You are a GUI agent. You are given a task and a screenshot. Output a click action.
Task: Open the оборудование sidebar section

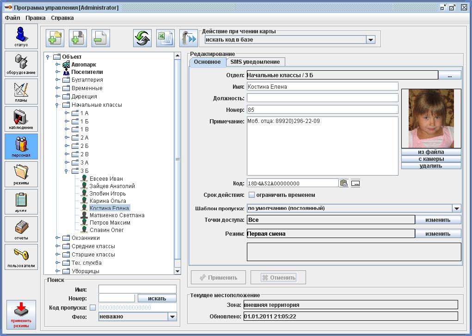pyautogui.click(x=21, y=64)
